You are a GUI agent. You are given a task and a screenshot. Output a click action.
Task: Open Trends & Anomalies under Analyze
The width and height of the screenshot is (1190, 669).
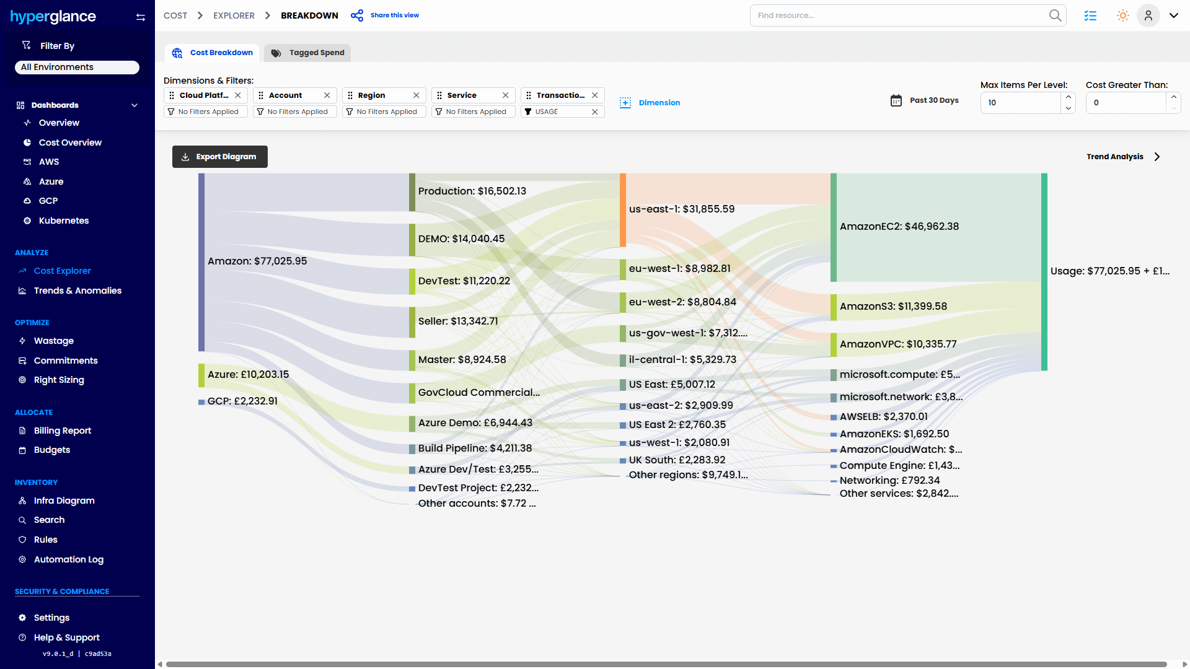(x=77, y=291)
